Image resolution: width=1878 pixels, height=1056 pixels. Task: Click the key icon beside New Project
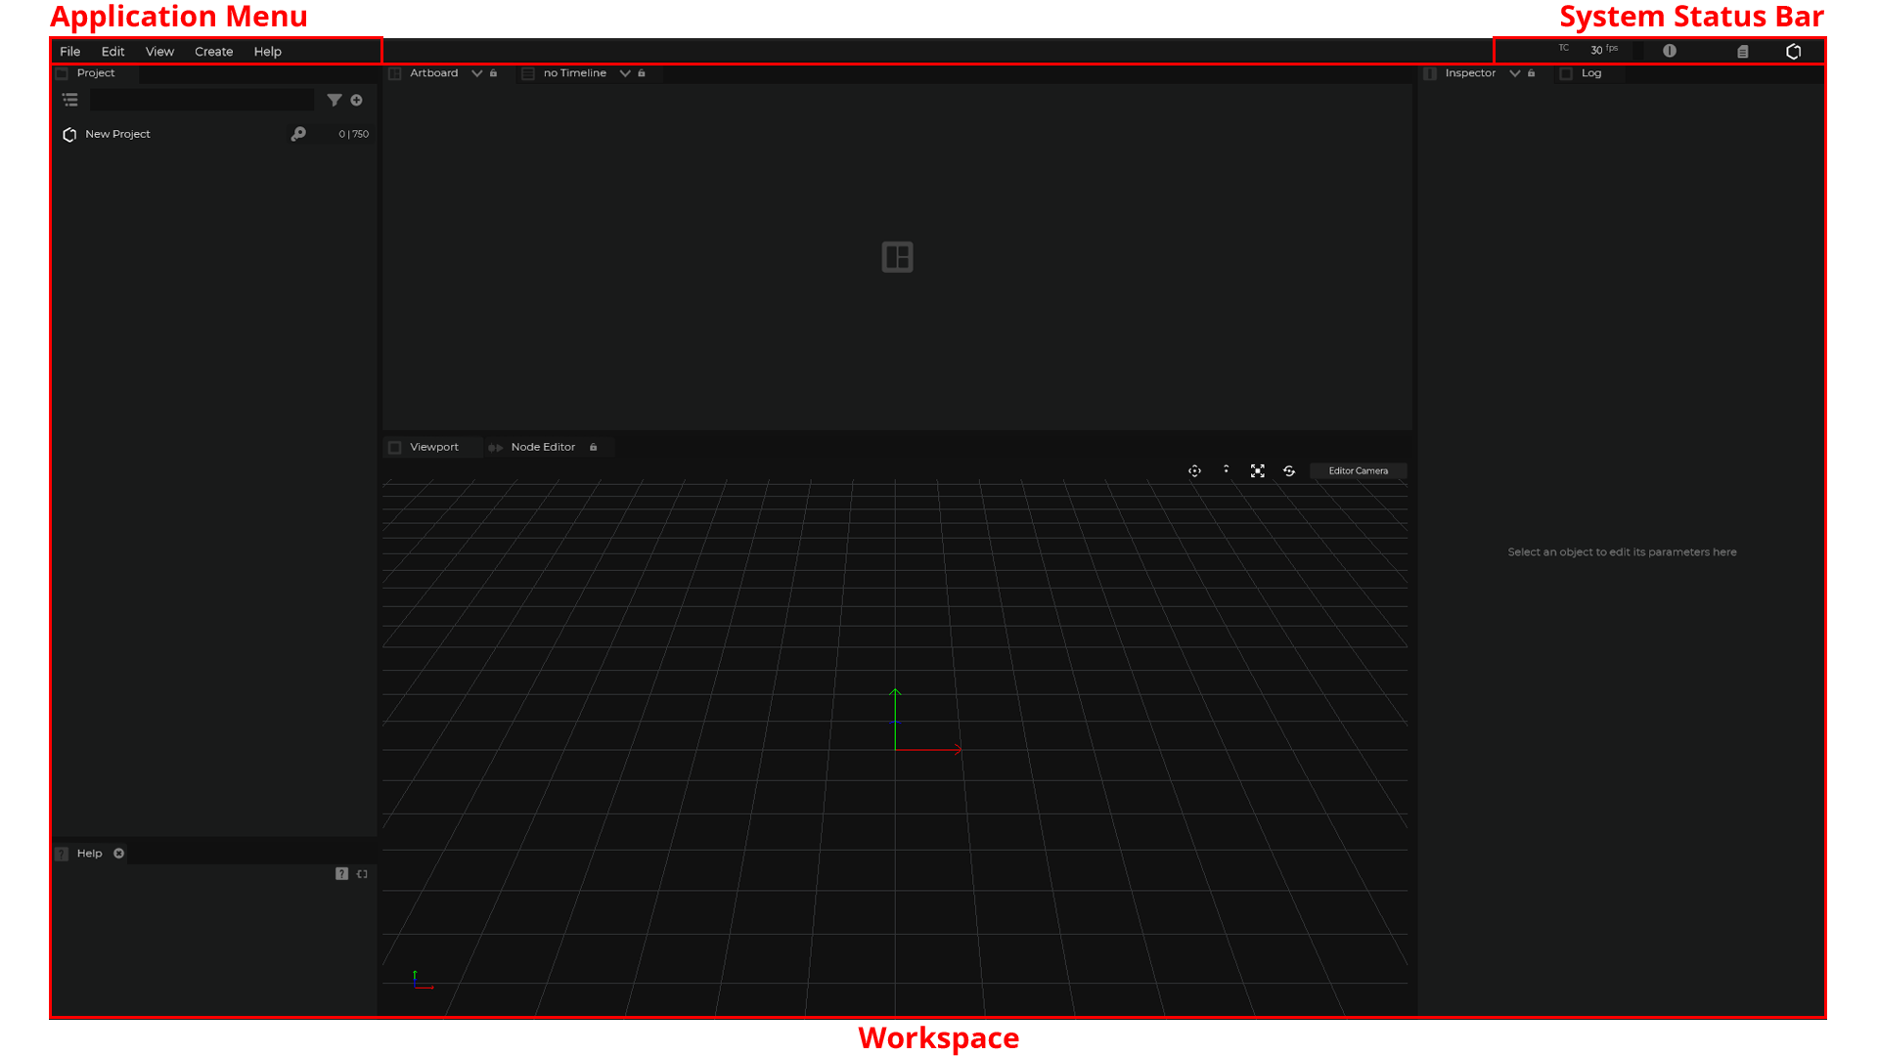pyautogui.click(x=298, y=134)
